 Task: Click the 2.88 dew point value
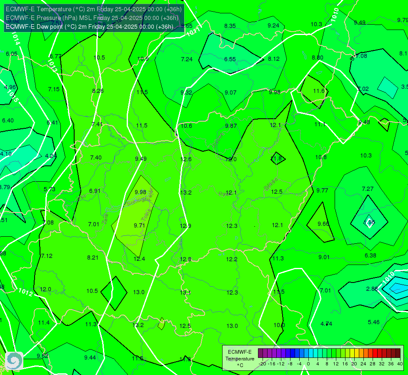(x=372, y=289)
